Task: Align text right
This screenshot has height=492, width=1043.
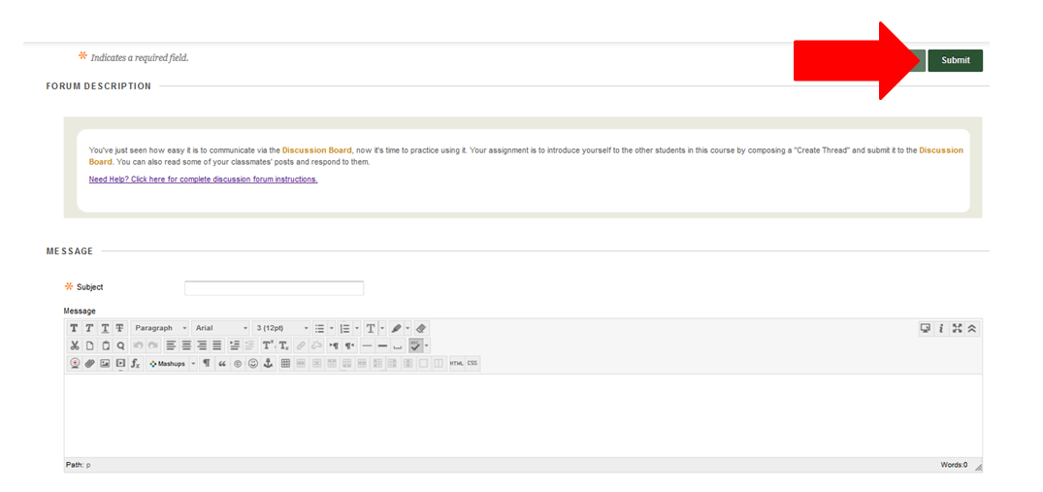Action: 202,345
